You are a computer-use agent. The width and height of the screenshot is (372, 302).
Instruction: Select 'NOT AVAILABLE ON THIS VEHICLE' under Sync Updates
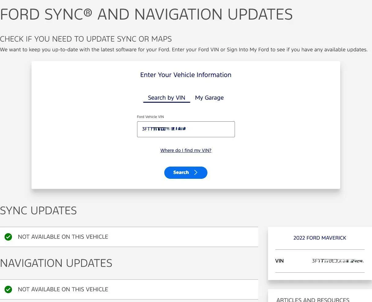(x=63, y=237)
